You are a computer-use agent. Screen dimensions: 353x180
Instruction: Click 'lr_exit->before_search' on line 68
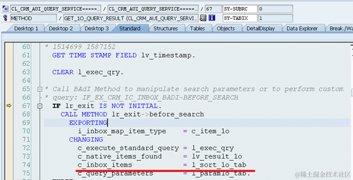158,114
